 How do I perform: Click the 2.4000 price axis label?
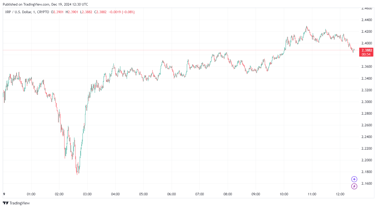367,43
